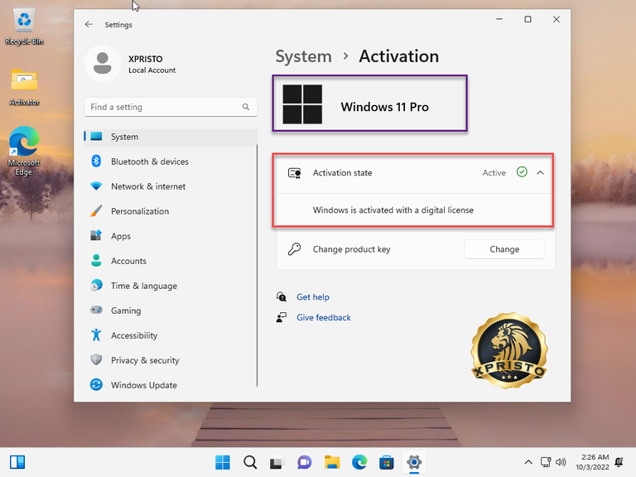Click the volume speaker tray icon
Image resolution: width=636 pixels, height=477 pixels.
pos(561,462)
